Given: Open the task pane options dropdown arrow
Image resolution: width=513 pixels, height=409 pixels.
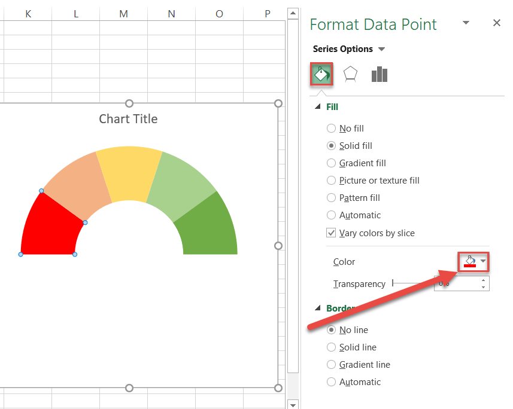Looking at the screenshot, I should (466, 23).
